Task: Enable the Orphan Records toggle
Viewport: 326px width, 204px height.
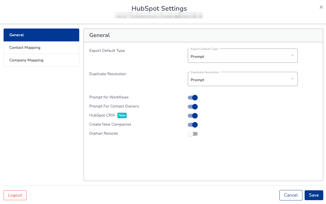Action: pyautogui.click(x=193, y=134)
